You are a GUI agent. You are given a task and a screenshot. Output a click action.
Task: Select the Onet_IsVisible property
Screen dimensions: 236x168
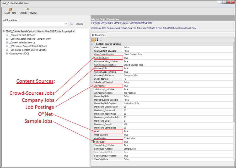coord(101,135)
